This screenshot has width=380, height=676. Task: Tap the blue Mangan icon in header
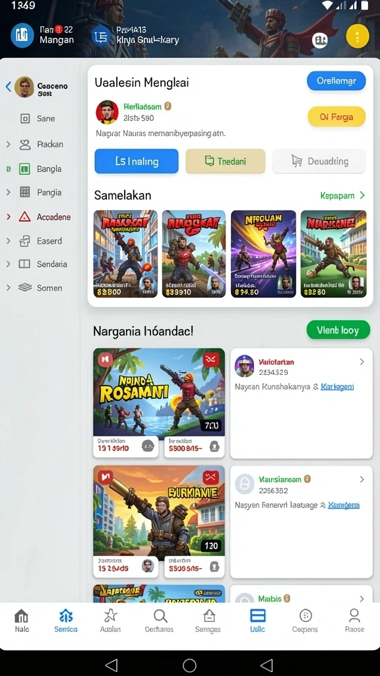click(22, 36)
